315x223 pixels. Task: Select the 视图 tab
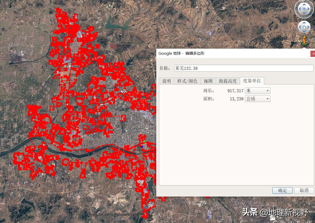click(208, 81)
